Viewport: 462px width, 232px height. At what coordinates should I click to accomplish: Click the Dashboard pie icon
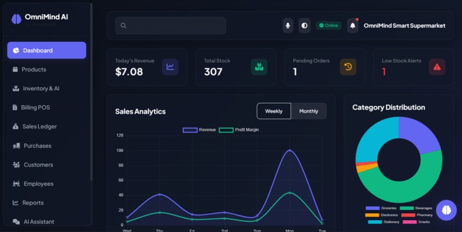pos(16,50)
